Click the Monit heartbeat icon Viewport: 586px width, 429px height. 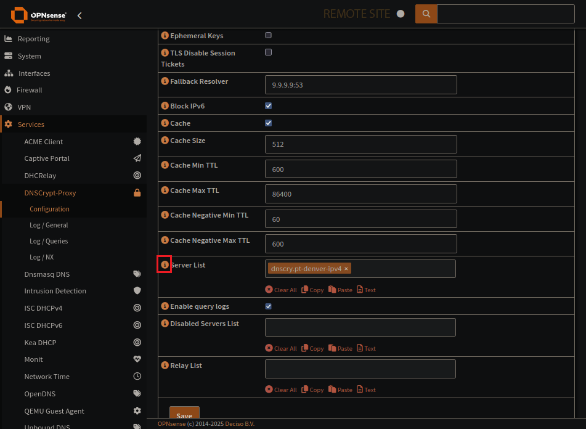(137, 359)
